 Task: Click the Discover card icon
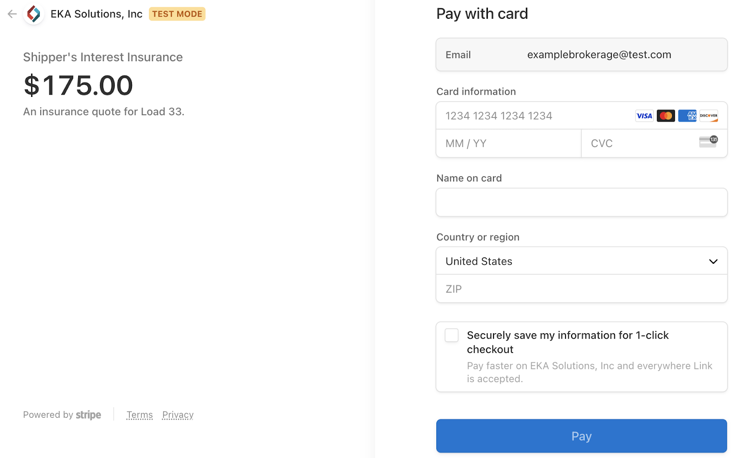click(709, 116)
